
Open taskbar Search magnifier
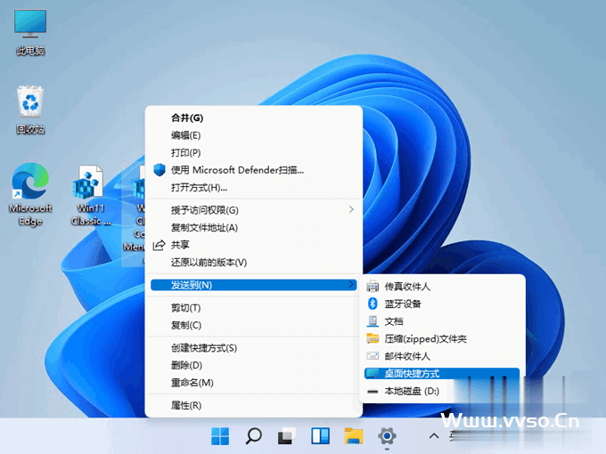pyautogui.click(x=253, y=436)
